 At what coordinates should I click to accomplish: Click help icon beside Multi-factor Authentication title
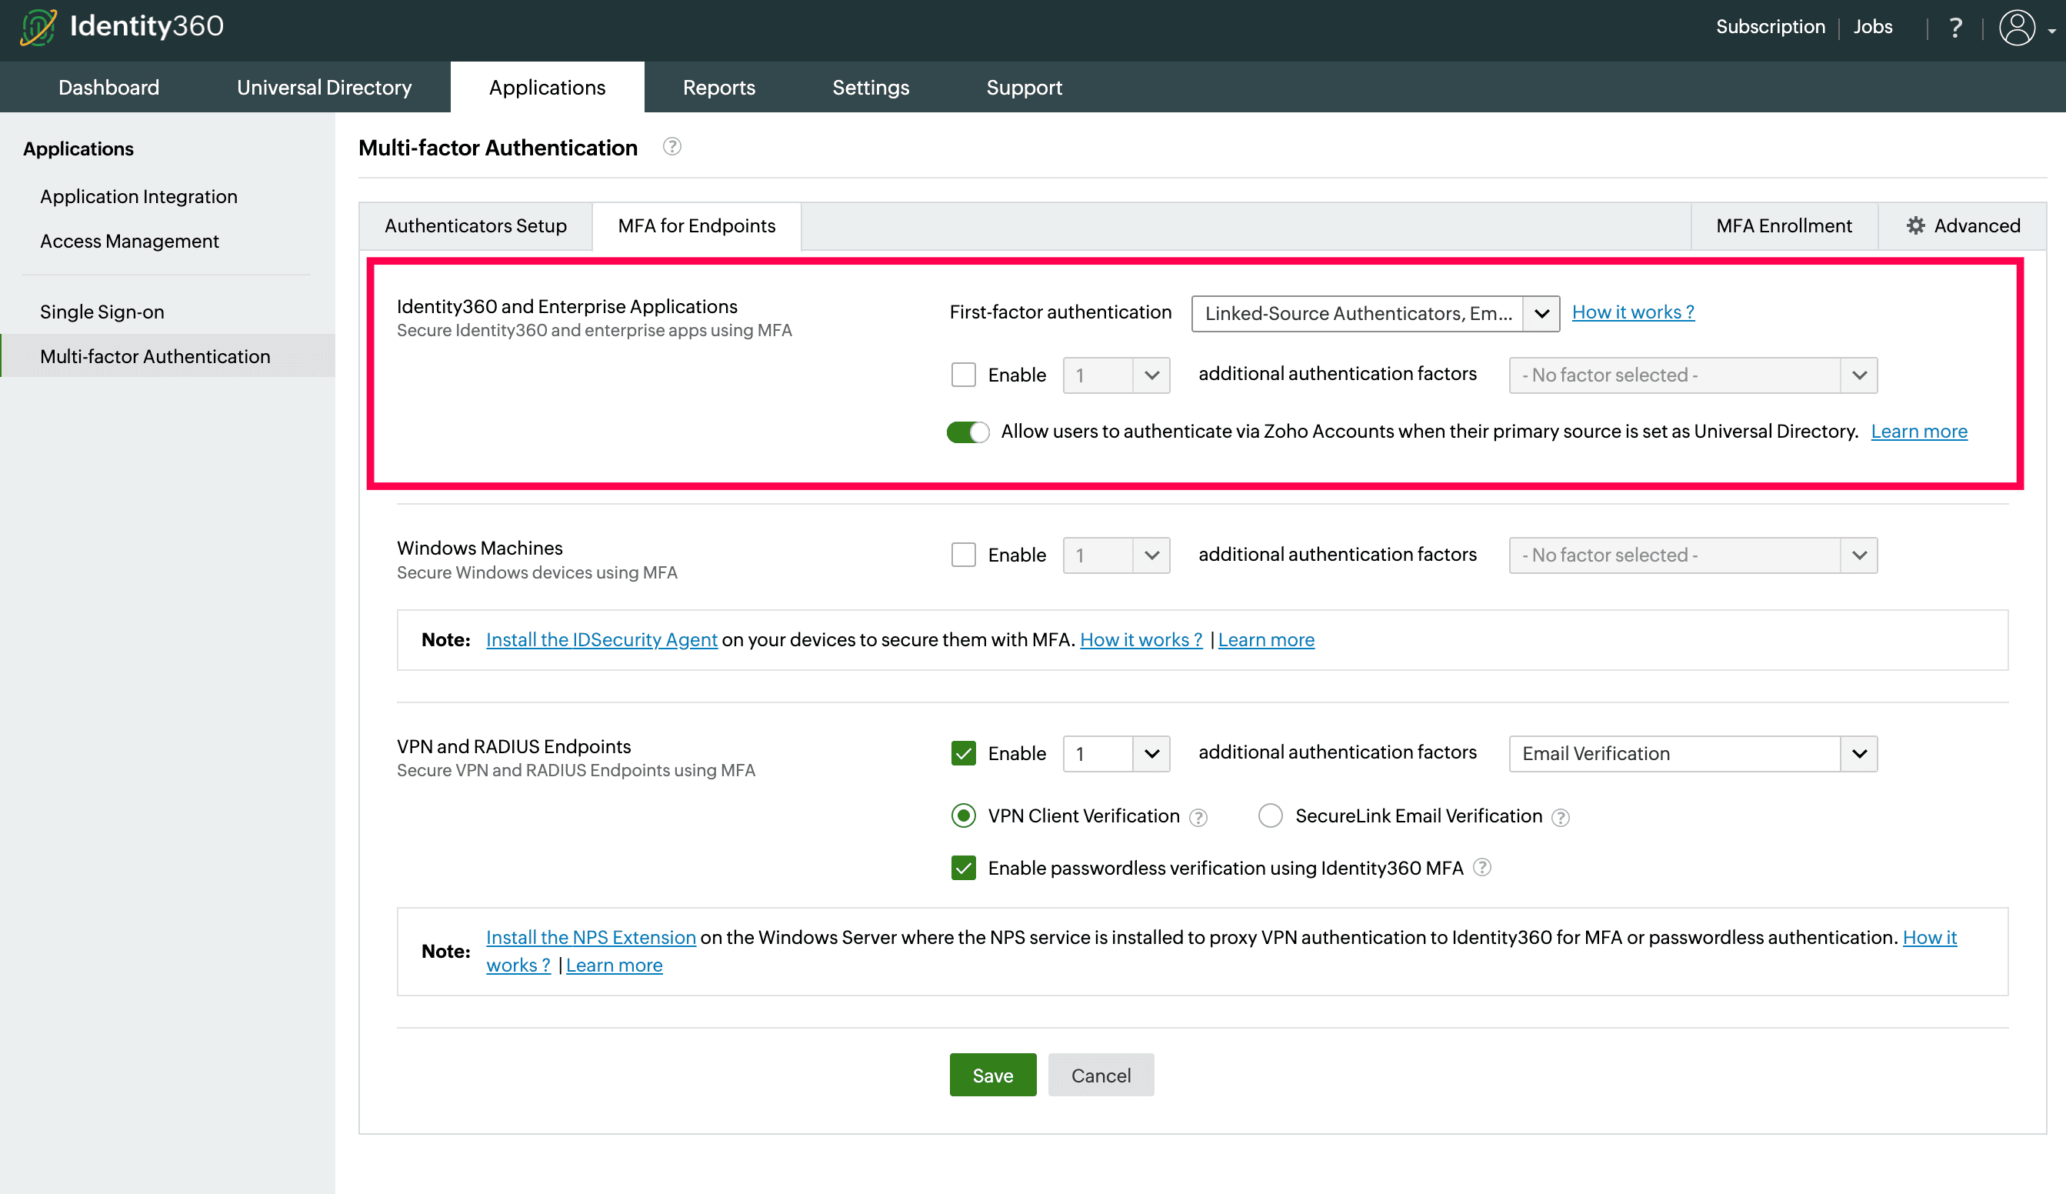point(671,147)
